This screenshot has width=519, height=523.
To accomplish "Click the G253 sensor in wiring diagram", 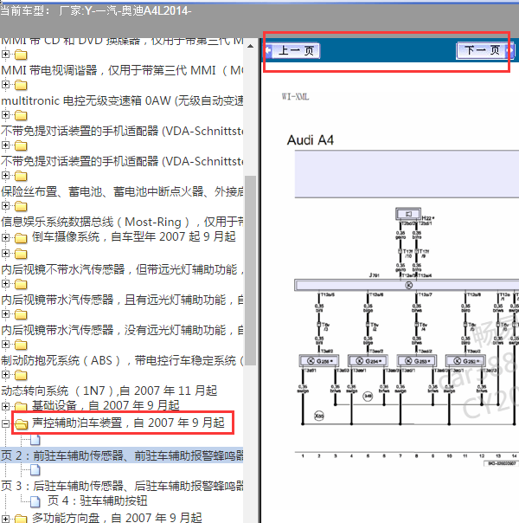I will (417, 361).
